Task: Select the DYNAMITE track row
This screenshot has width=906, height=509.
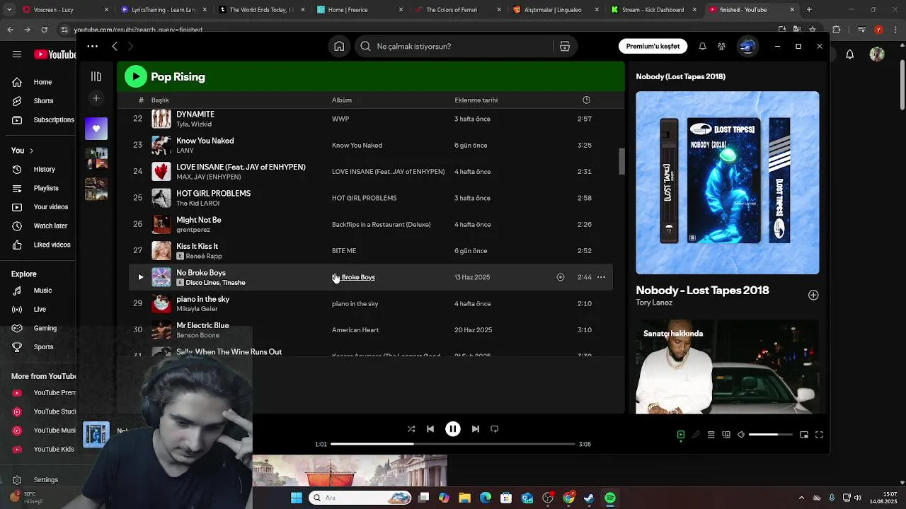Action: click(x=370, y=119)
